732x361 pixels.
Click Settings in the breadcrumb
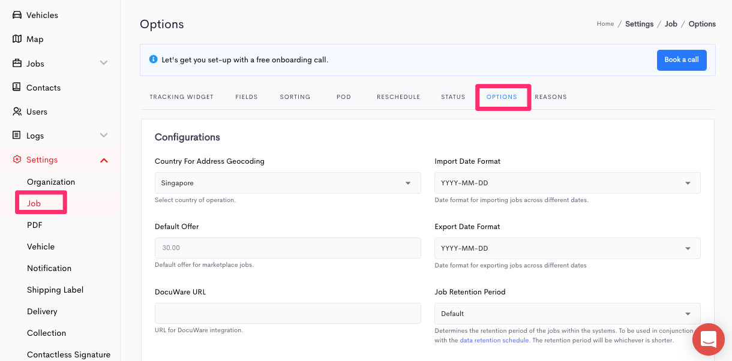[x=640, y=24]
